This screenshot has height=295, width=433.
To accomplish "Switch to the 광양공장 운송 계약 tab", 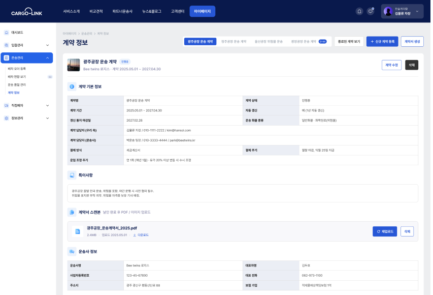I will coord(309,42).
